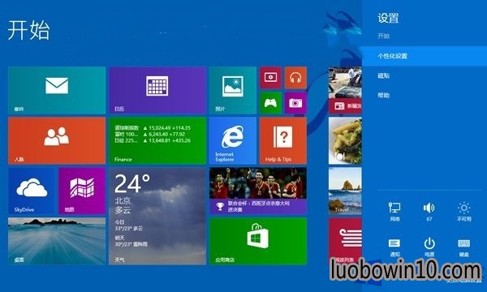Open the Calendar tile
Viewport: 487px width, 292px height.
point(157,90)
